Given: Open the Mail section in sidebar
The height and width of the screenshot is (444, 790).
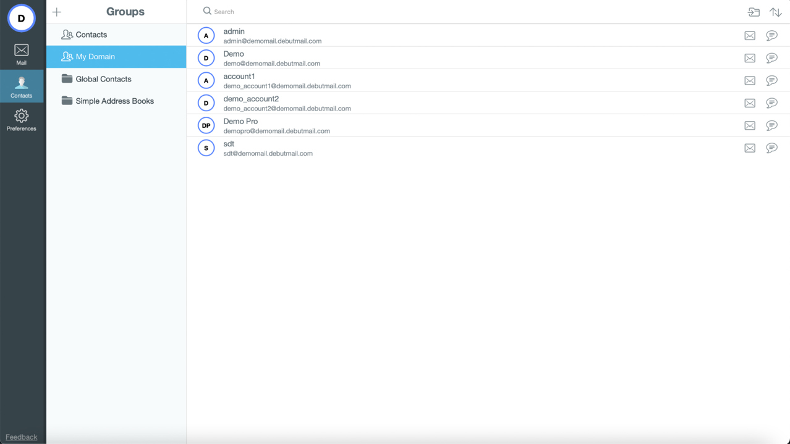Looking at the screenshot, I should [22, 54].
